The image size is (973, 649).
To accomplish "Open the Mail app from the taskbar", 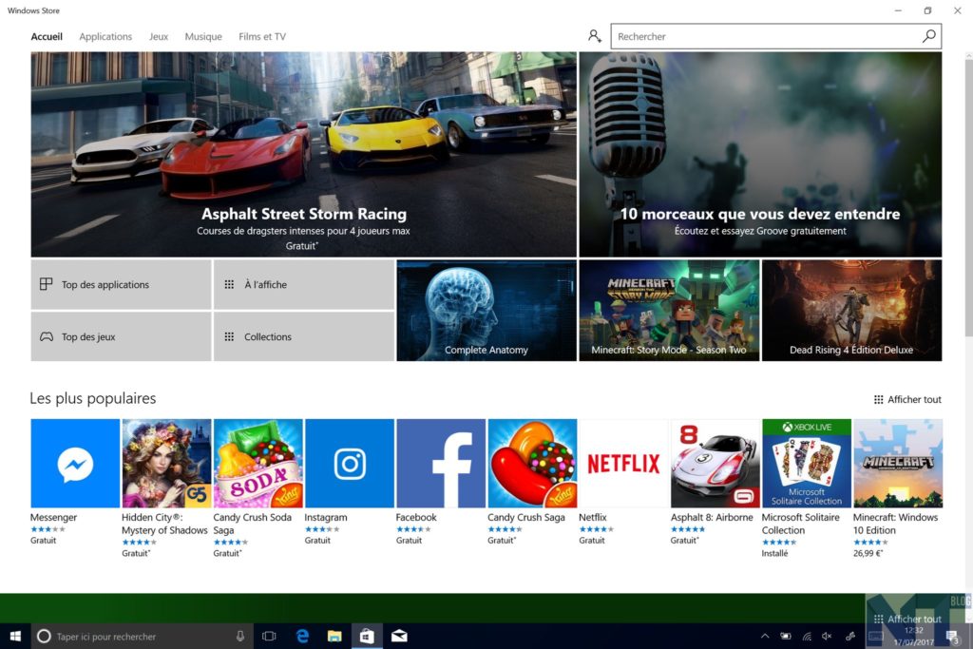I will tap(399, 636).
